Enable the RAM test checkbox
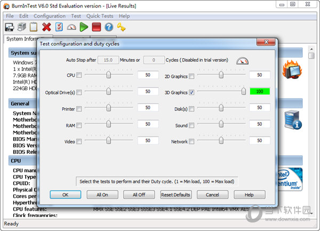320x231 pixels. [79, 125]
